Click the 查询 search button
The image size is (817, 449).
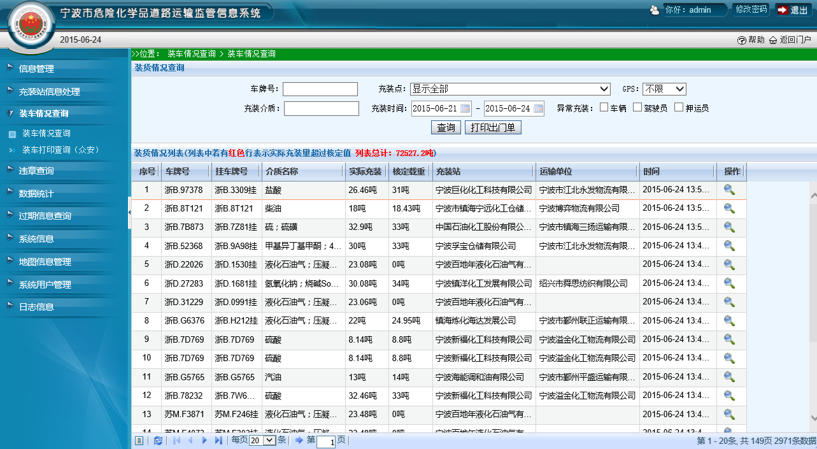tap(446, 127)
